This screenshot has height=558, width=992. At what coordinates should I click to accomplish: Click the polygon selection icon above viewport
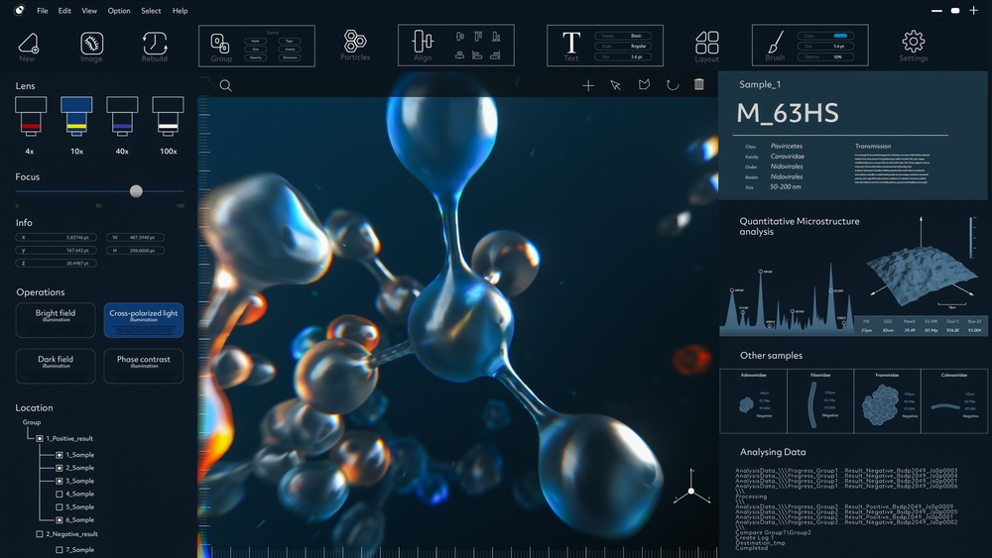click(x=644, y=84)
